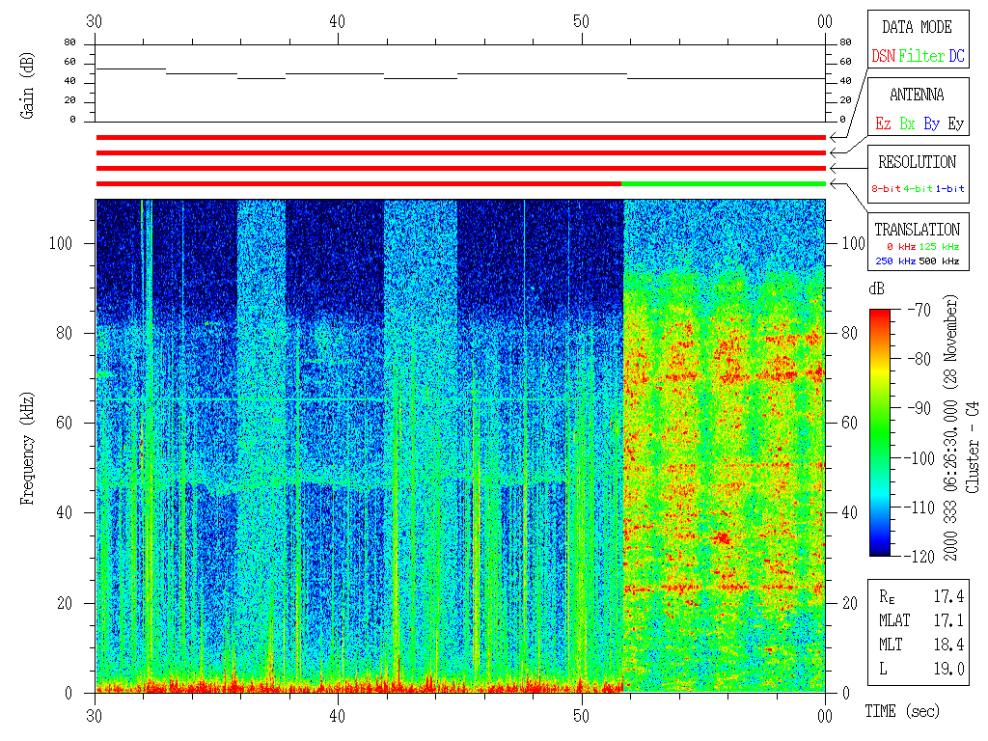Click the green 4-bit resolution label

[919, 189]
